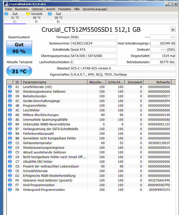Open the Sprache(Language) menu
Viewport: 179px width, 215px height.
(x=95, y=9)
